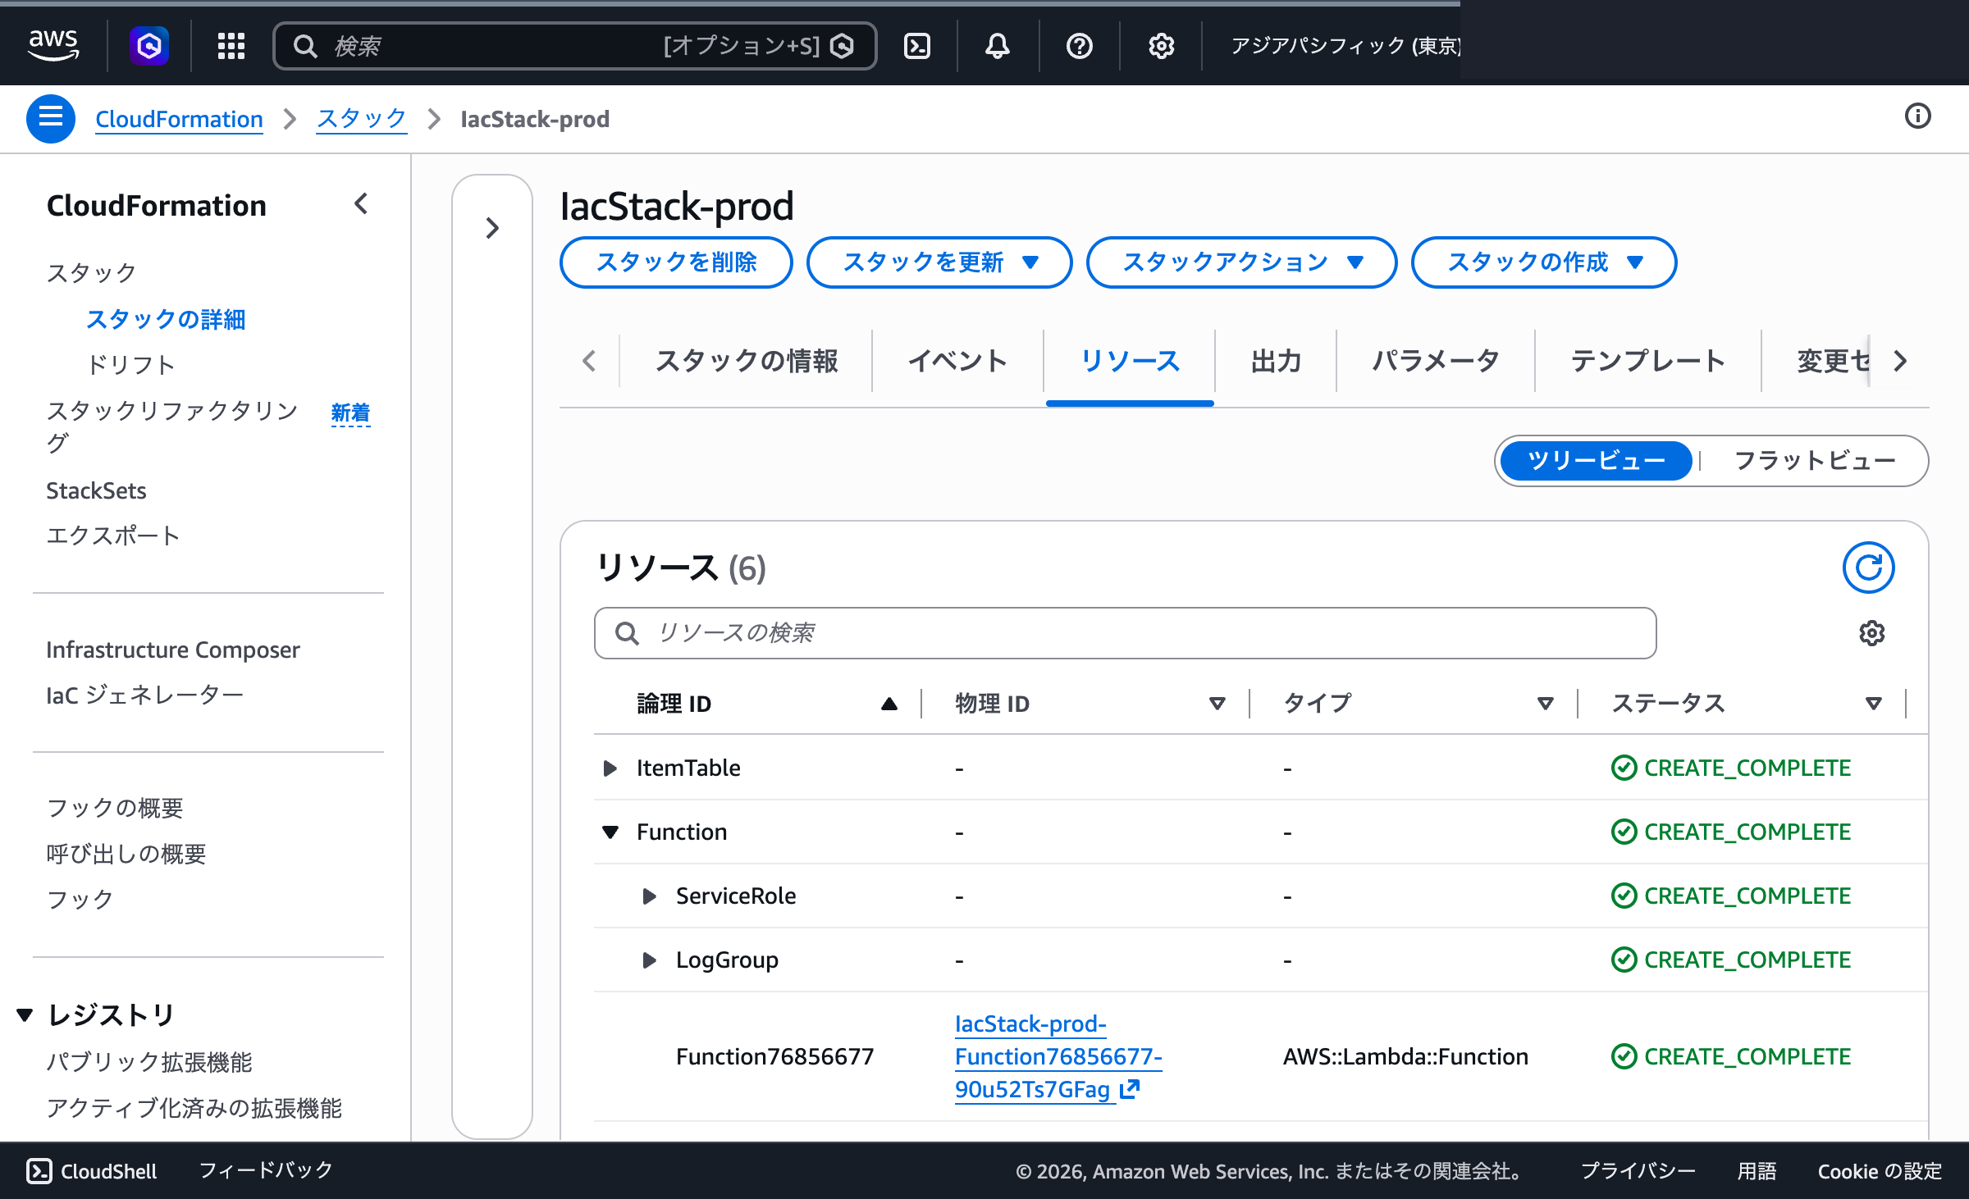Collapse the レジストリ sidebar section
This screenshot has width=1969, height=1199.
(x=25, y=1015)
